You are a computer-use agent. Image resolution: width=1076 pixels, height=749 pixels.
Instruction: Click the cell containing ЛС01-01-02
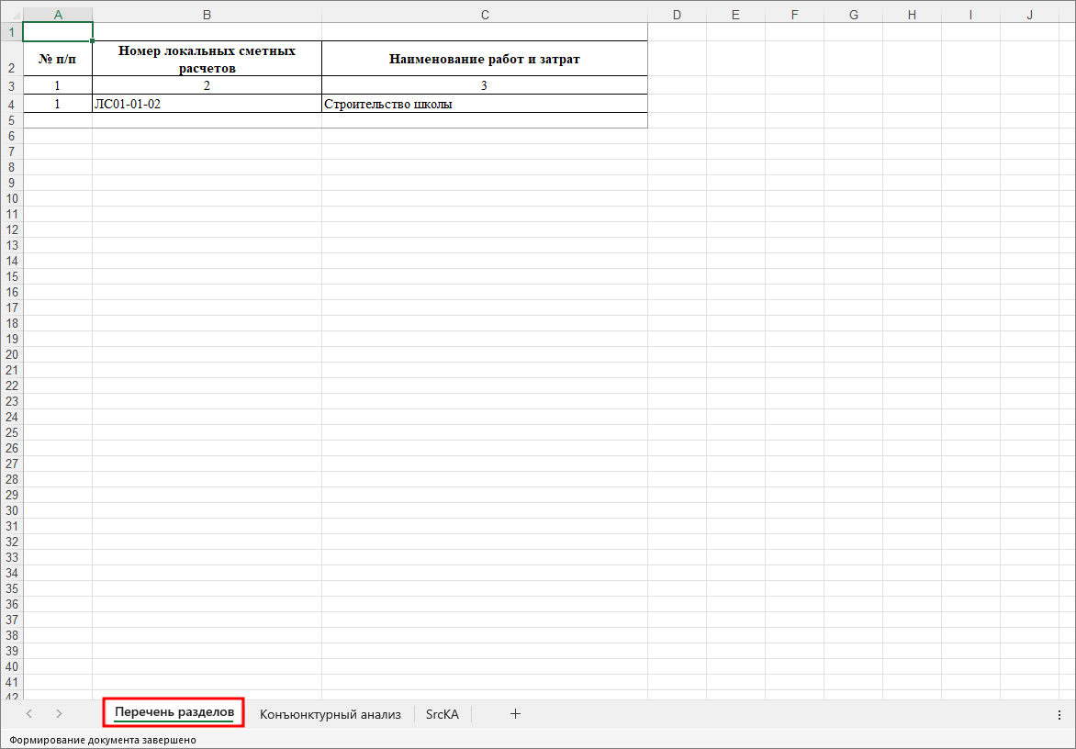207,104
